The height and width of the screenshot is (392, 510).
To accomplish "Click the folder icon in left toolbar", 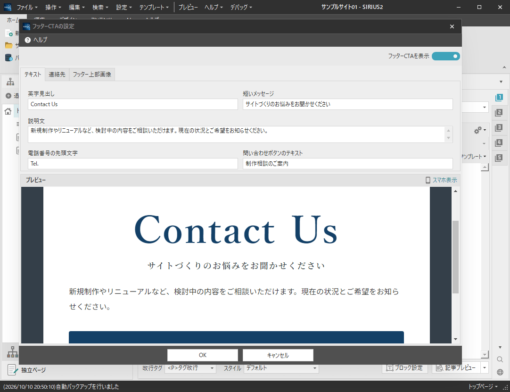I will point(9,45).
